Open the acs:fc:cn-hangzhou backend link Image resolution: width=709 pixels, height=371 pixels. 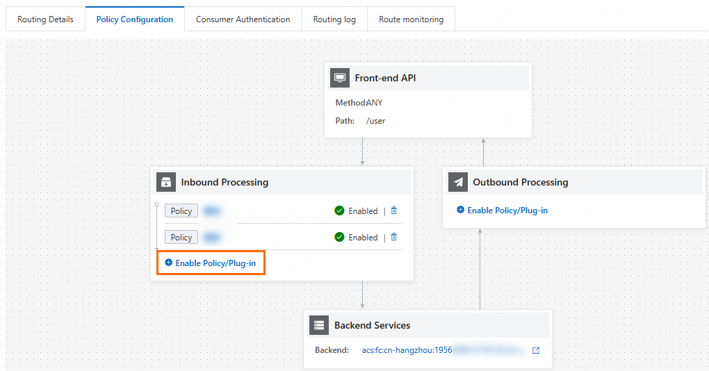tap(407, 350)
